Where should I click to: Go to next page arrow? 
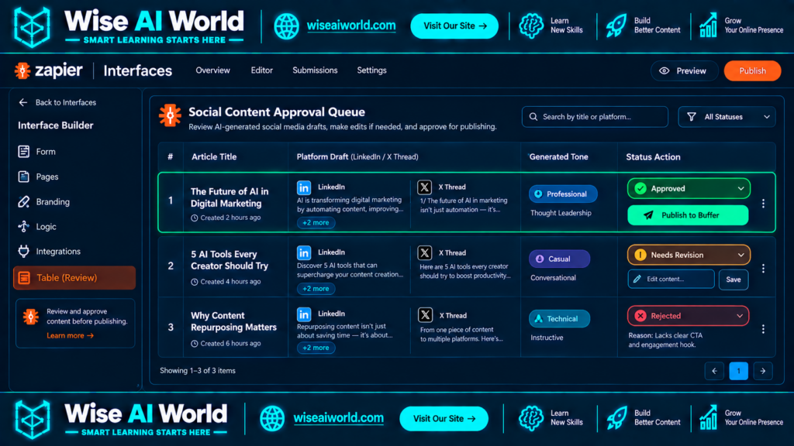tap(763, 371)
